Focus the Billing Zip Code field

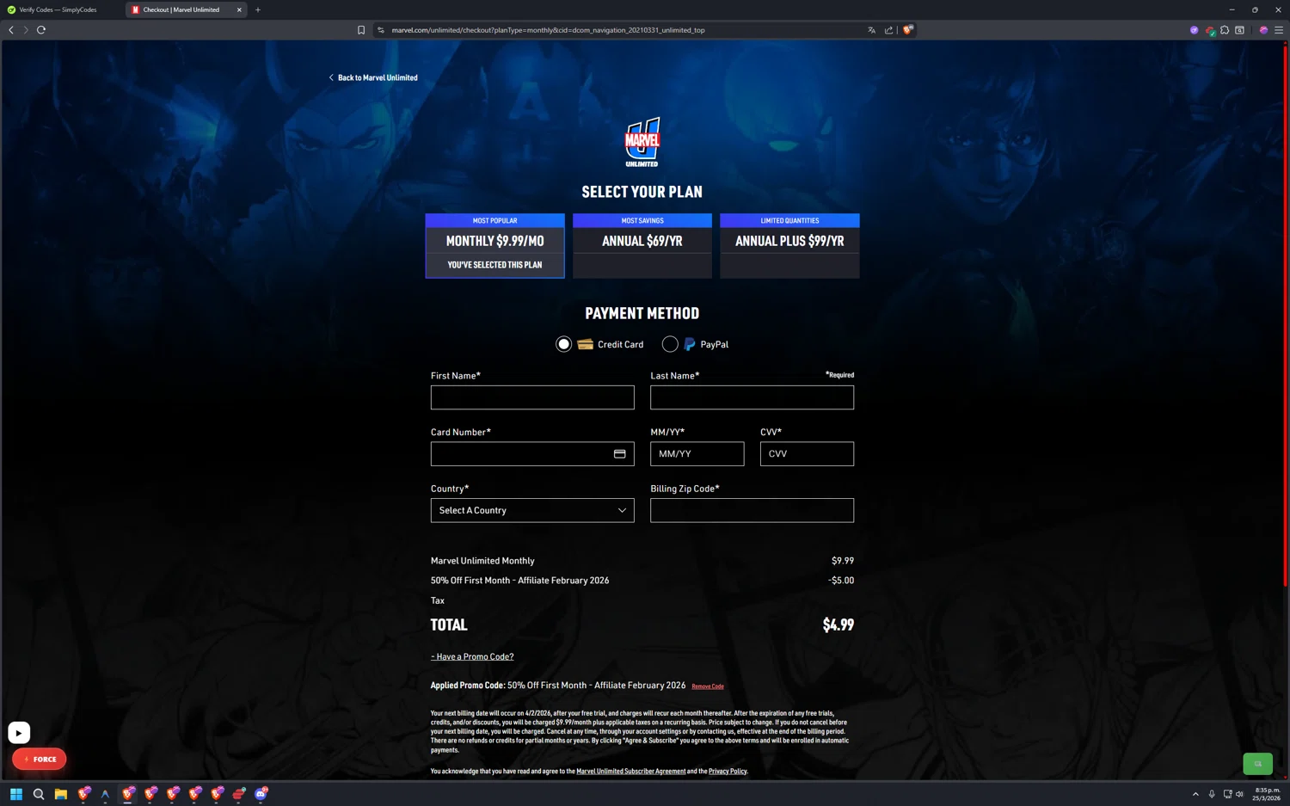coord(752,510)
